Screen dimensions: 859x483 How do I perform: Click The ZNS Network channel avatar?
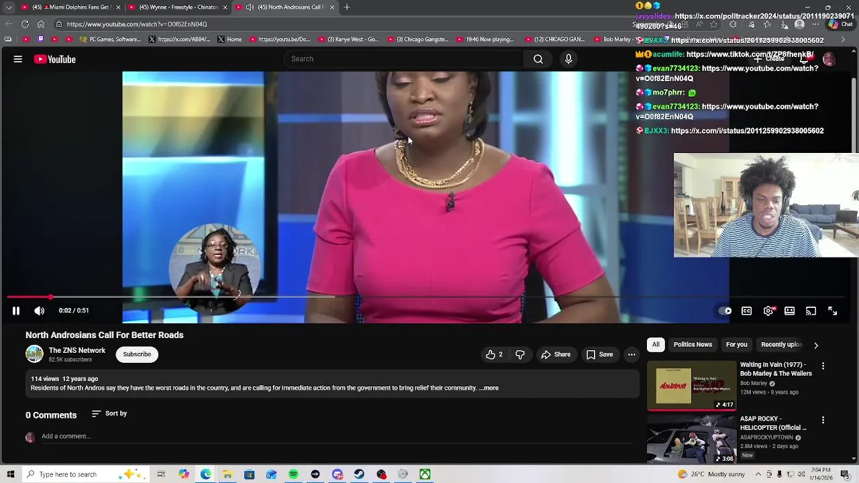pyautogui.click(x=34, y=354)
